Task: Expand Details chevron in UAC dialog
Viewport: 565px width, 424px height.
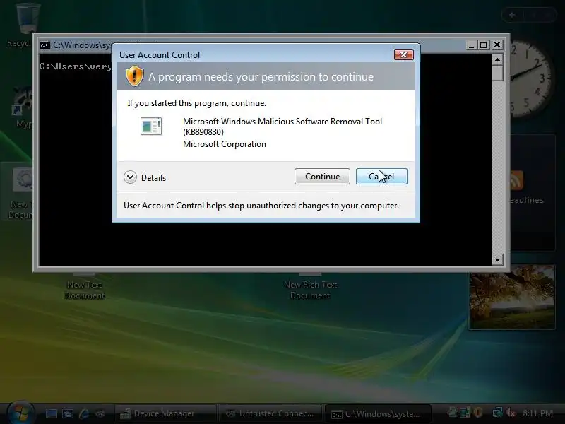Action: pyautogui.click(x=130, y=177)
